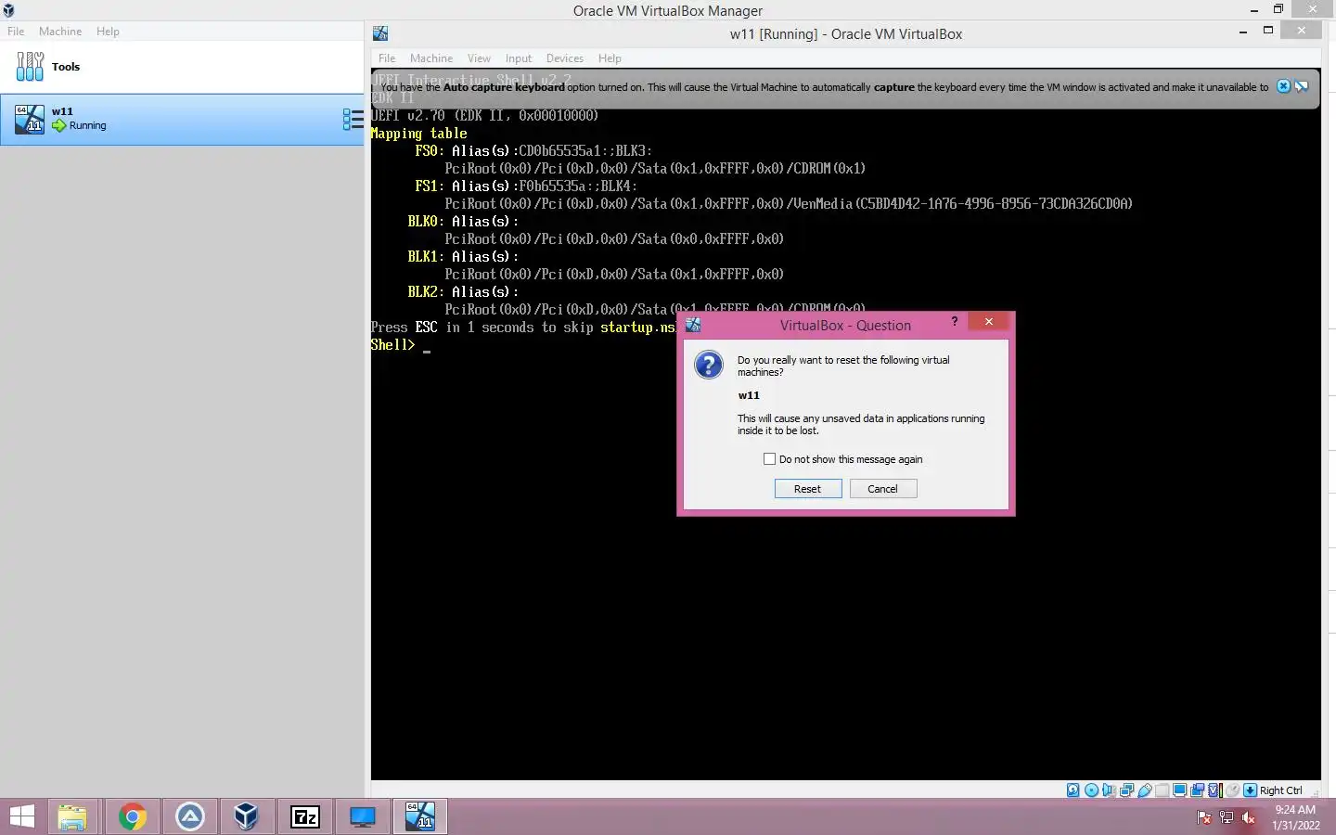Confirm with the Reset button

tap(808, 489)
